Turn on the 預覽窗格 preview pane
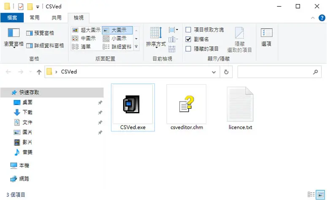The image size is (327, 200). point(40,33)
